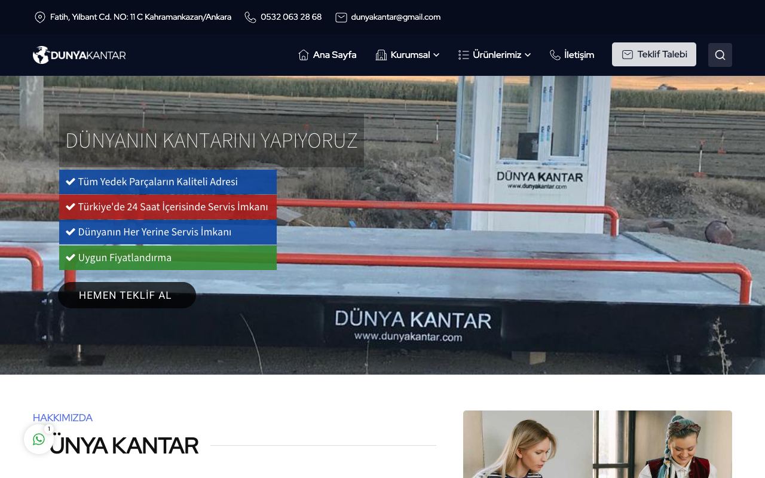Click the handset icon beside İletişim
Image resolution: width=765 pixels, height=478 pixels.
pyautogui.click(x=555, y=55)
